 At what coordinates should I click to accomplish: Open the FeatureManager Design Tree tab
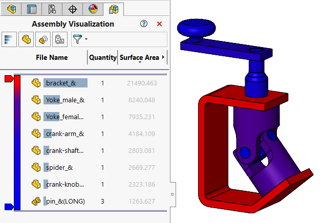tap(11, 9)
